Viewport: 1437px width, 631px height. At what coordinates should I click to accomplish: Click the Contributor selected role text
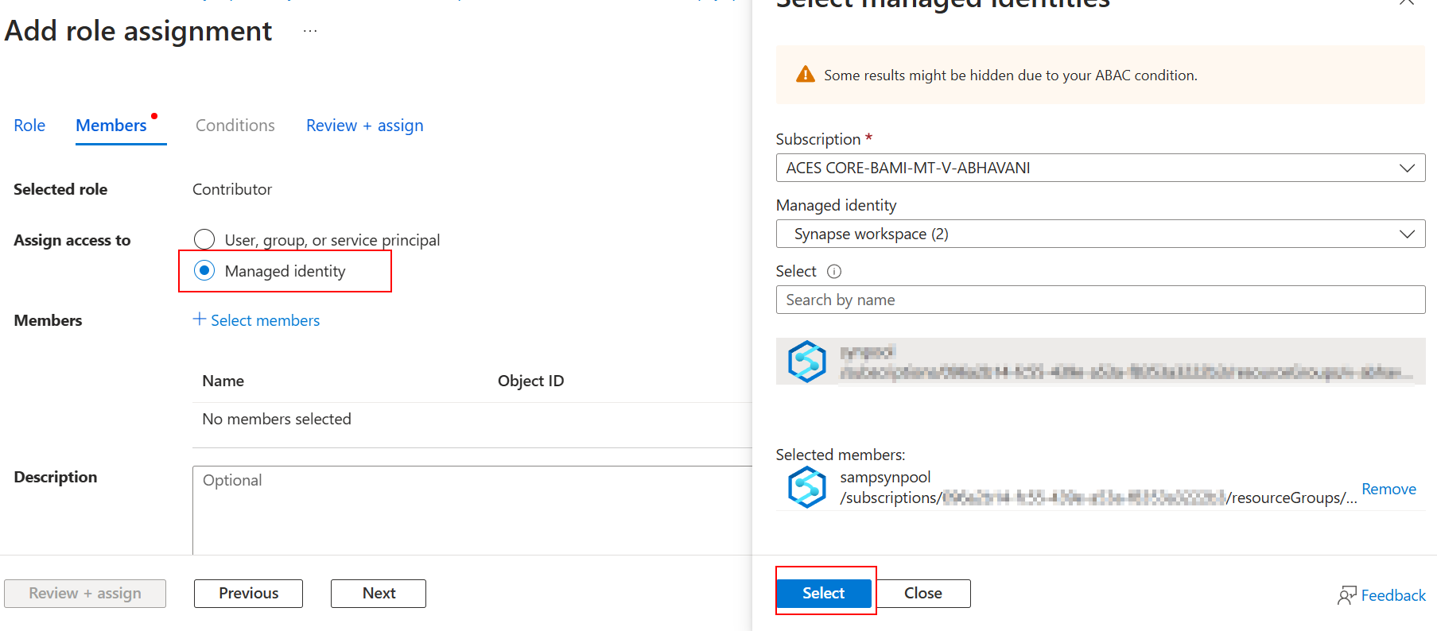[x=232, y=189]
